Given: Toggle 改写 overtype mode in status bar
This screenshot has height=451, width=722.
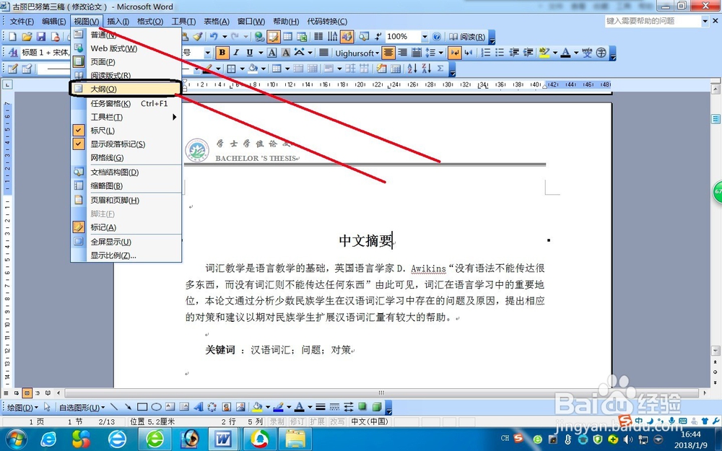Looking at the screenshot, I should pyautogui.click(x=337, y=421).
